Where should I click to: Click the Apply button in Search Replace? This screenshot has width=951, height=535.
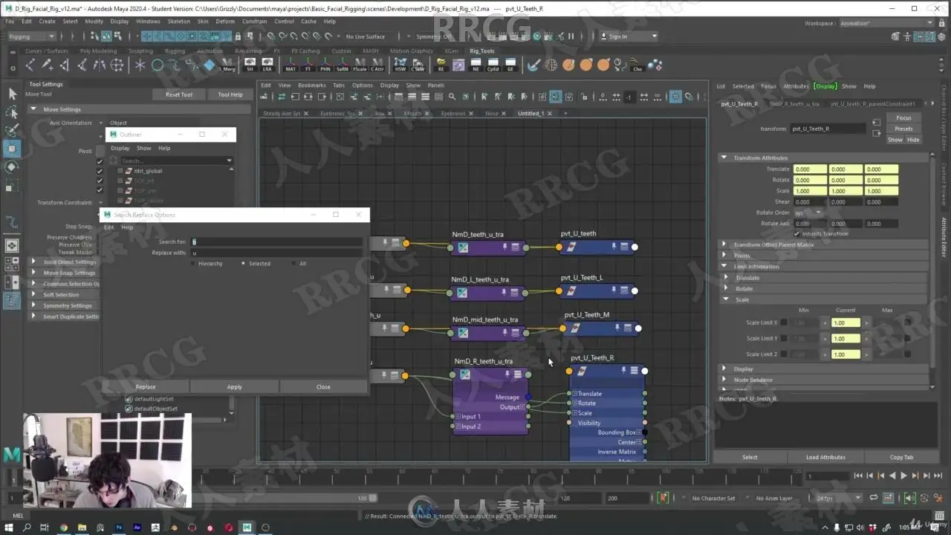click(x=235, y=387)
